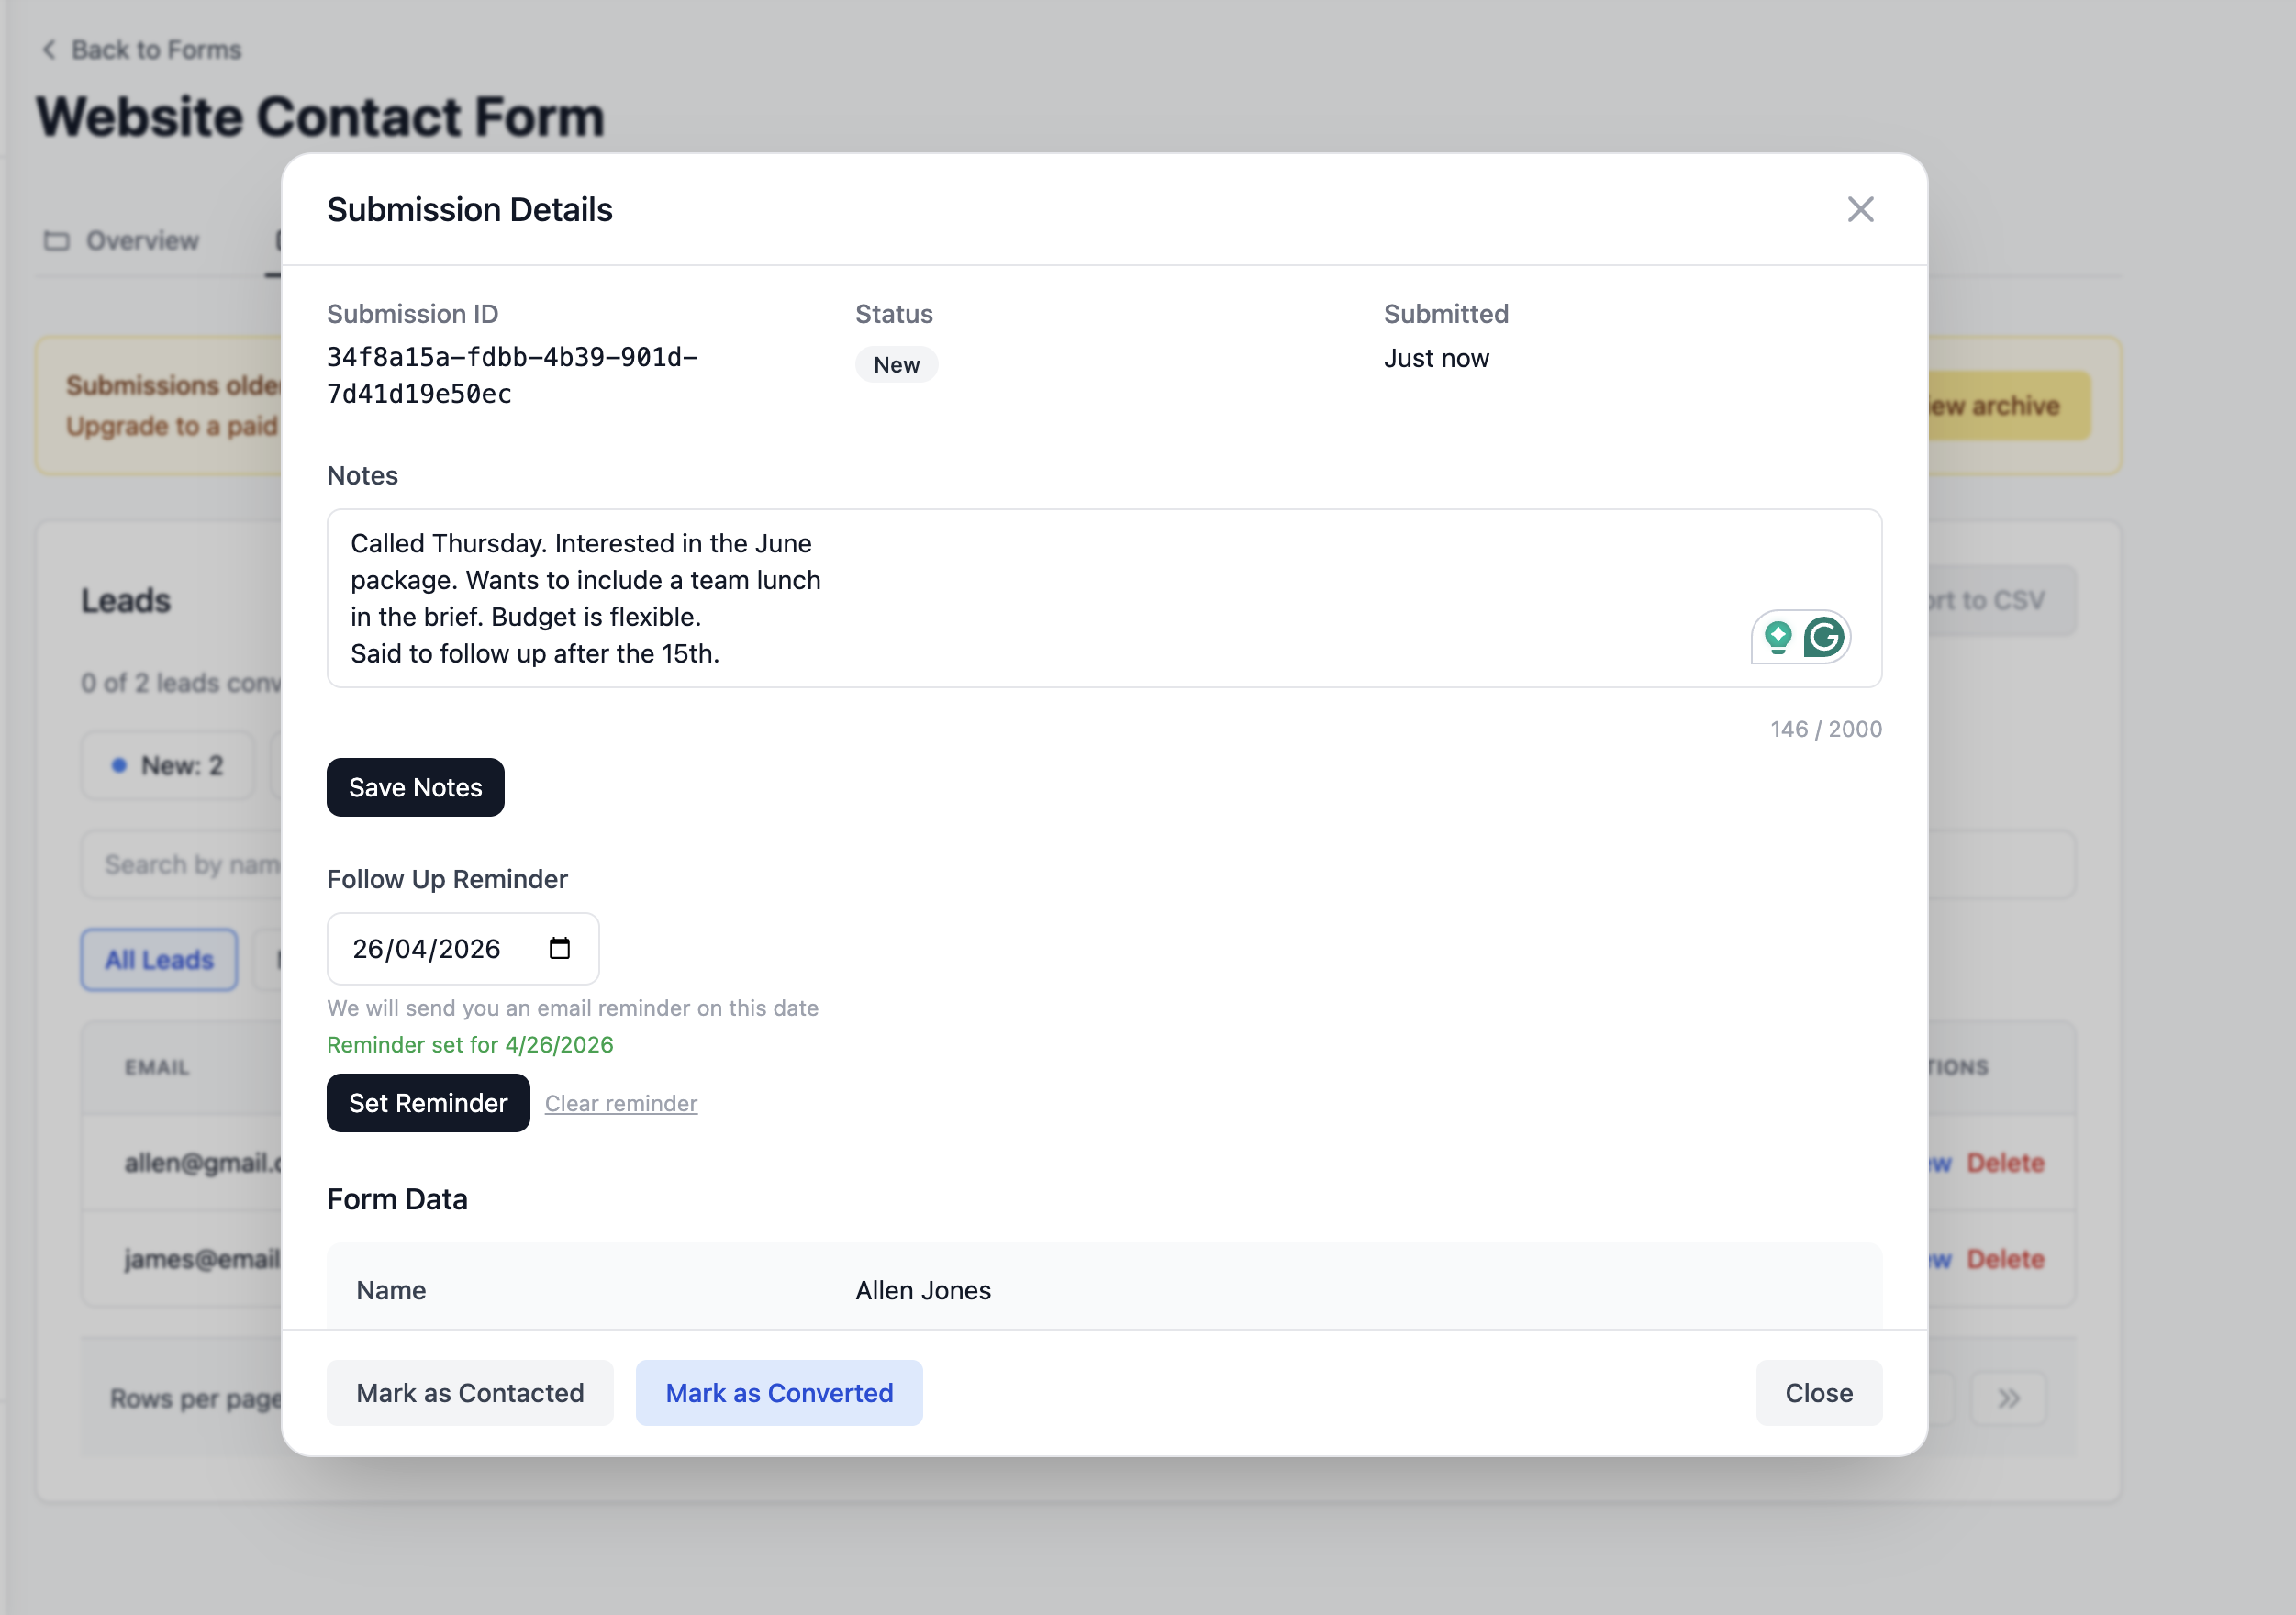Screen dimensions: 2296x1615
Task: Open Grammarly suggestions via the lightbulb icon
Action: [1778, 637]
